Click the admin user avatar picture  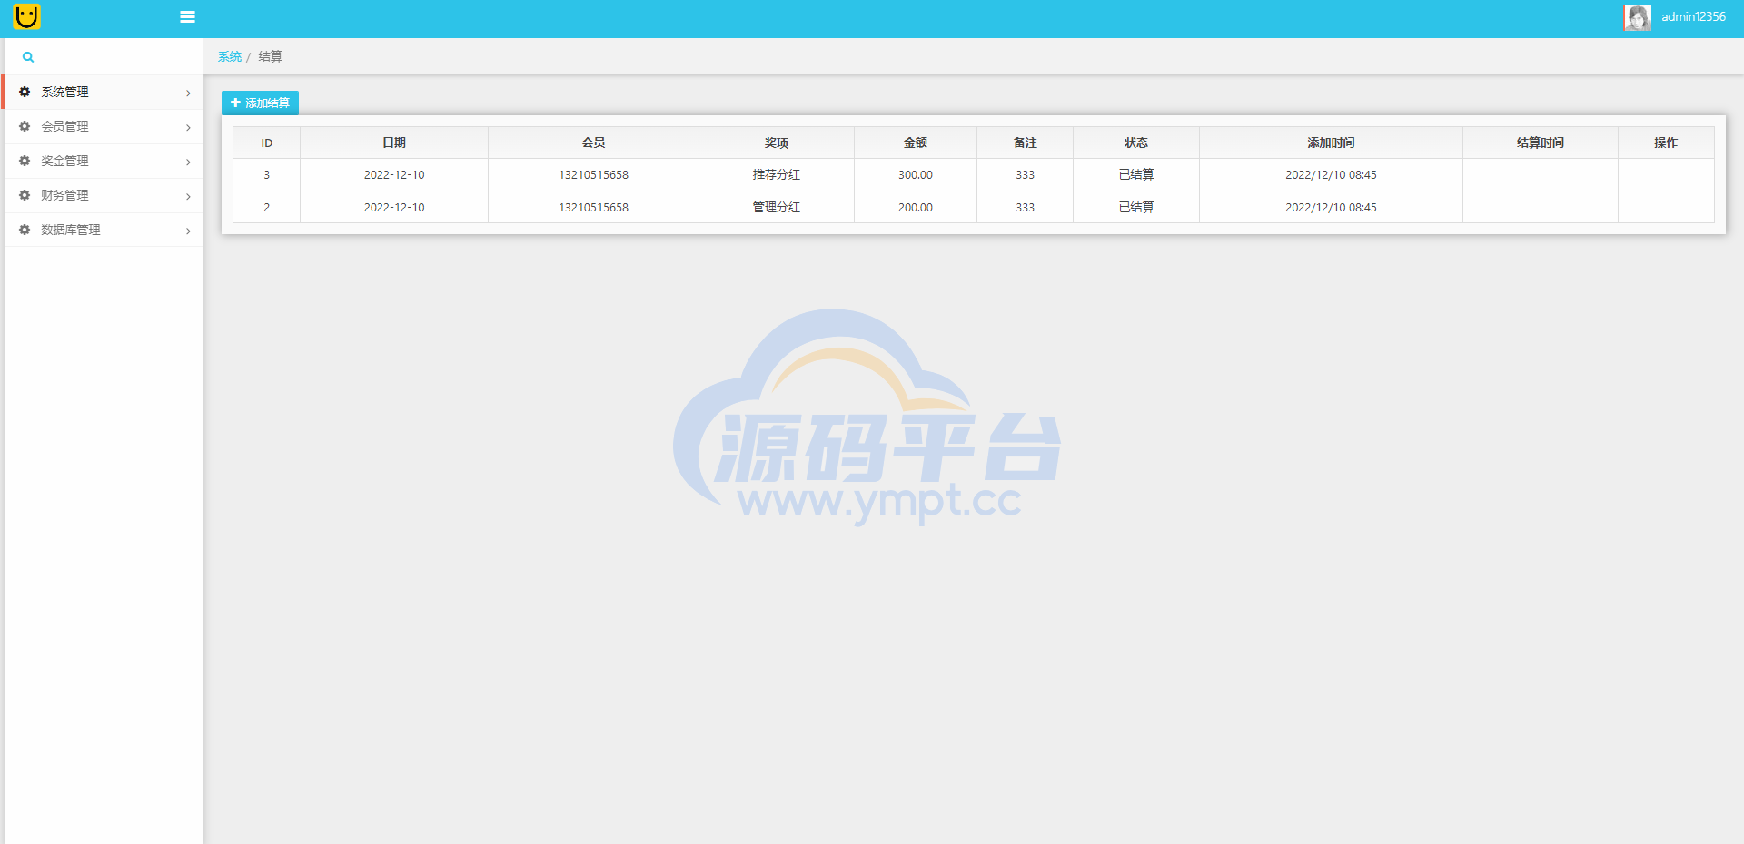[1637, 17]
